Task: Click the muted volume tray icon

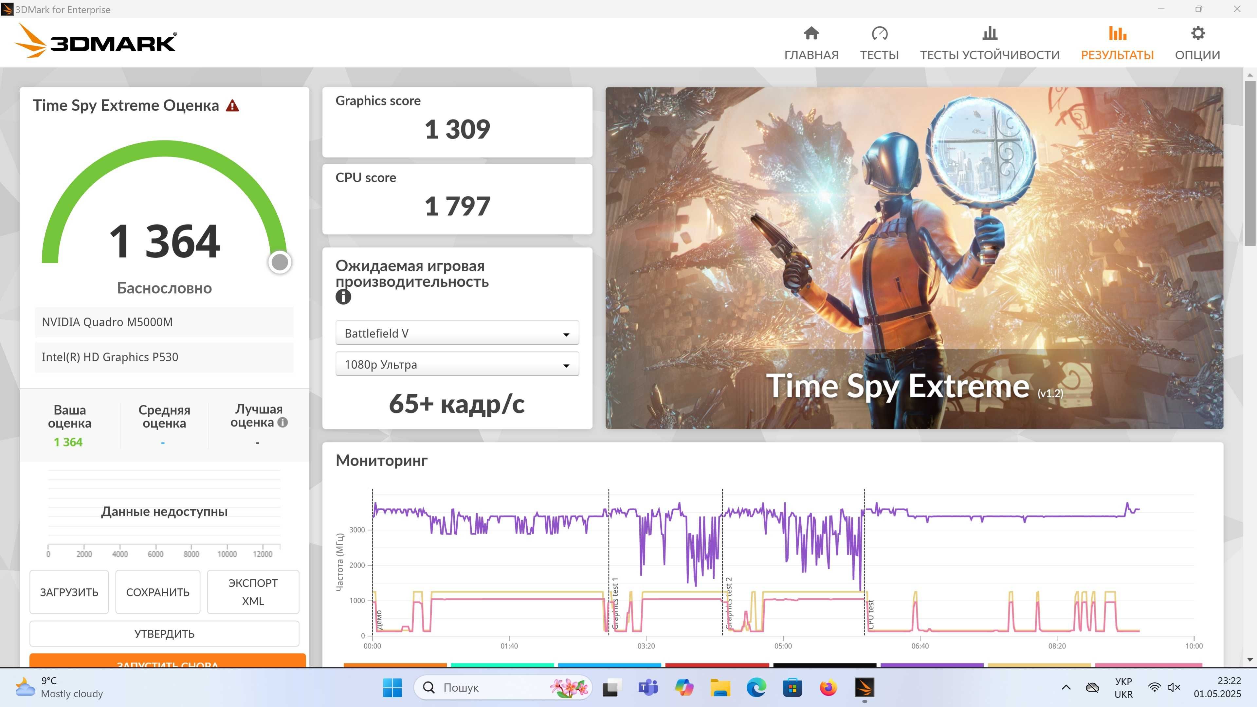Action: point(1174,687)
